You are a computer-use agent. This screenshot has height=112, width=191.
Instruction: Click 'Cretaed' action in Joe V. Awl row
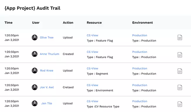(68, 87)
